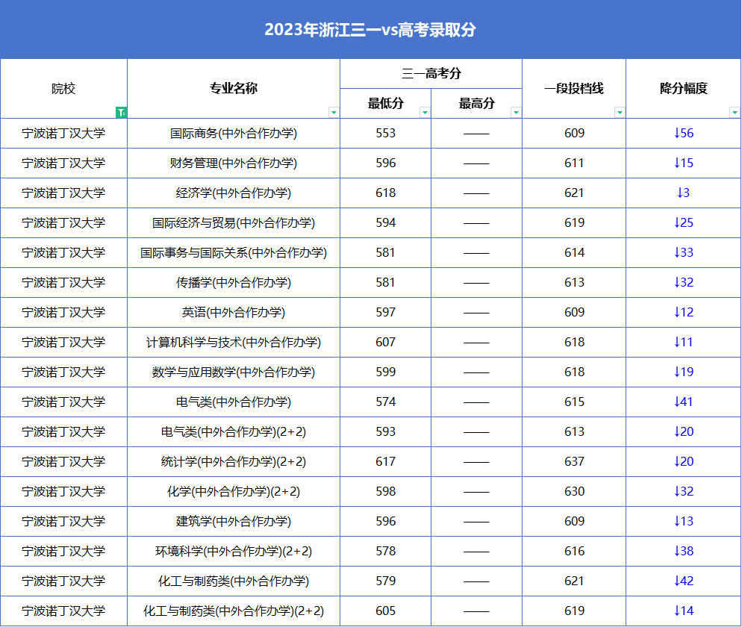Click the 三一高考分 merged header cell
The image size is (742, 627).
coord(431,73)
